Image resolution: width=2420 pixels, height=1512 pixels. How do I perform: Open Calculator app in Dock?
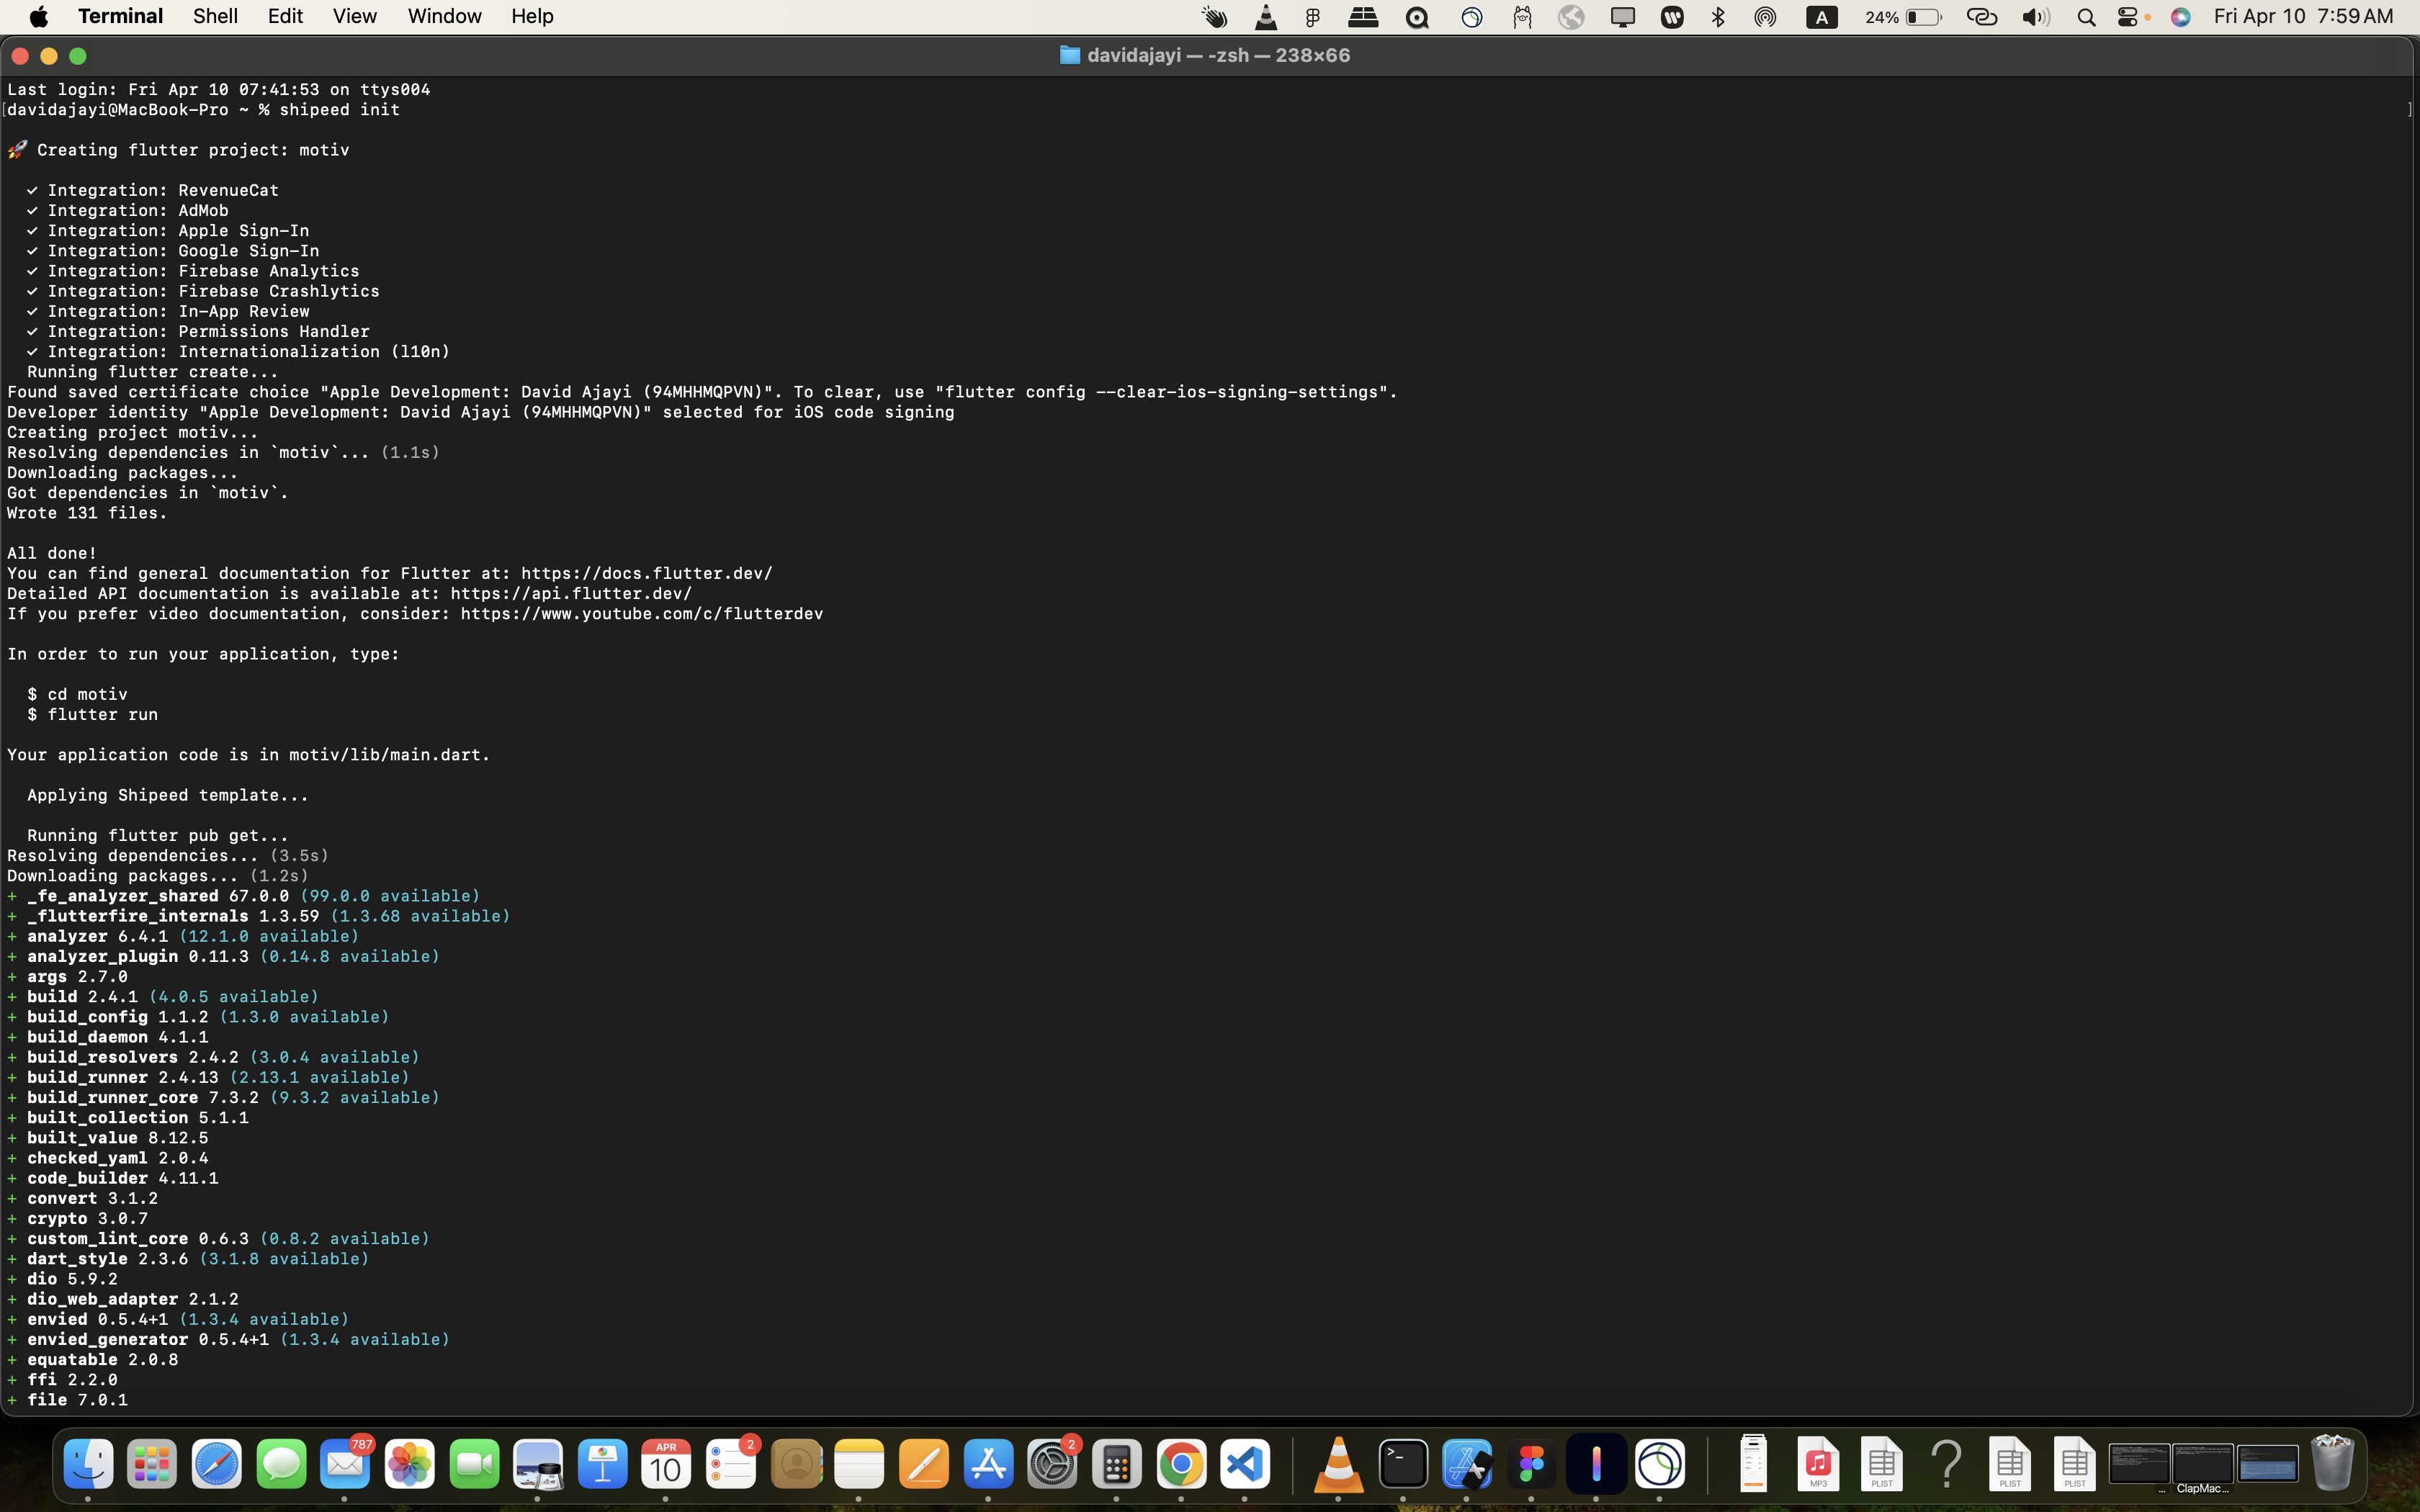pyautogui.click(x=1116, y=1465)
